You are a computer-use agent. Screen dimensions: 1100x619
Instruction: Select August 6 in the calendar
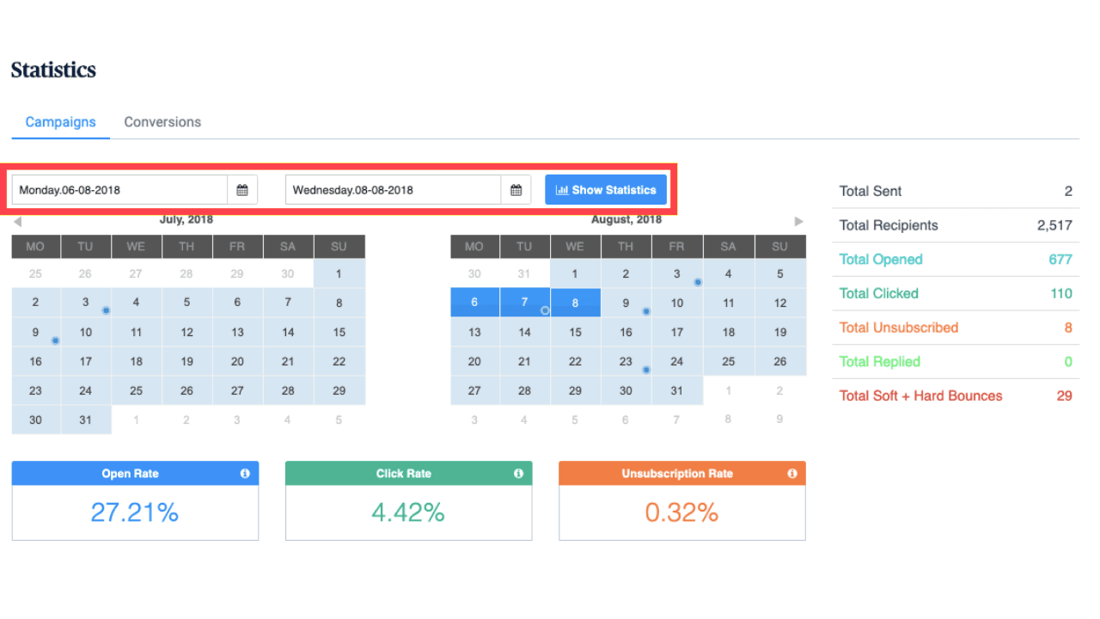click(474, 303)
